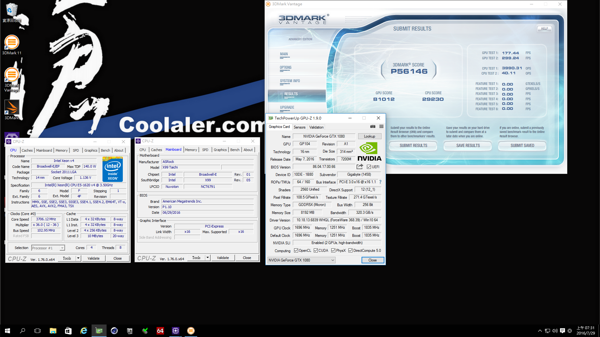The image size is (600, 337).
Task: Click the Intel Xeon v4 name field
Action: coord(64,161)
